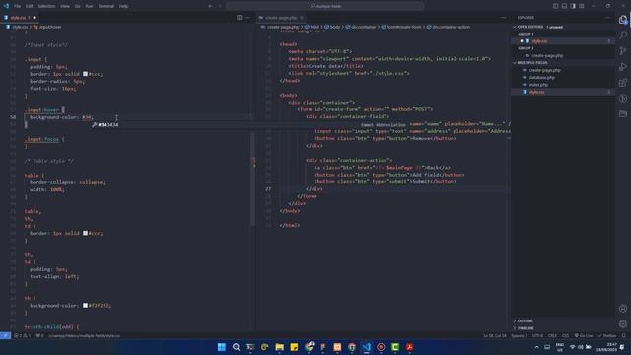Click the VS Code taskbar icon
Image resolution: width=631 pixels, height=355 pixels.
point(366,347)
